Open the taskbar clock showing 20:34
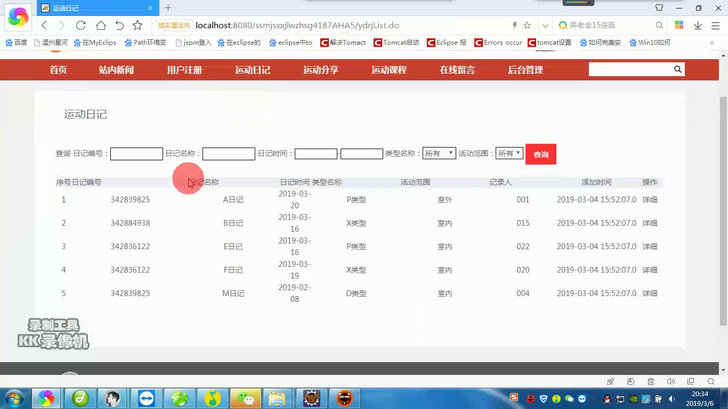Image resolution: width=728 pixels, height=409 pixels. 700,398
